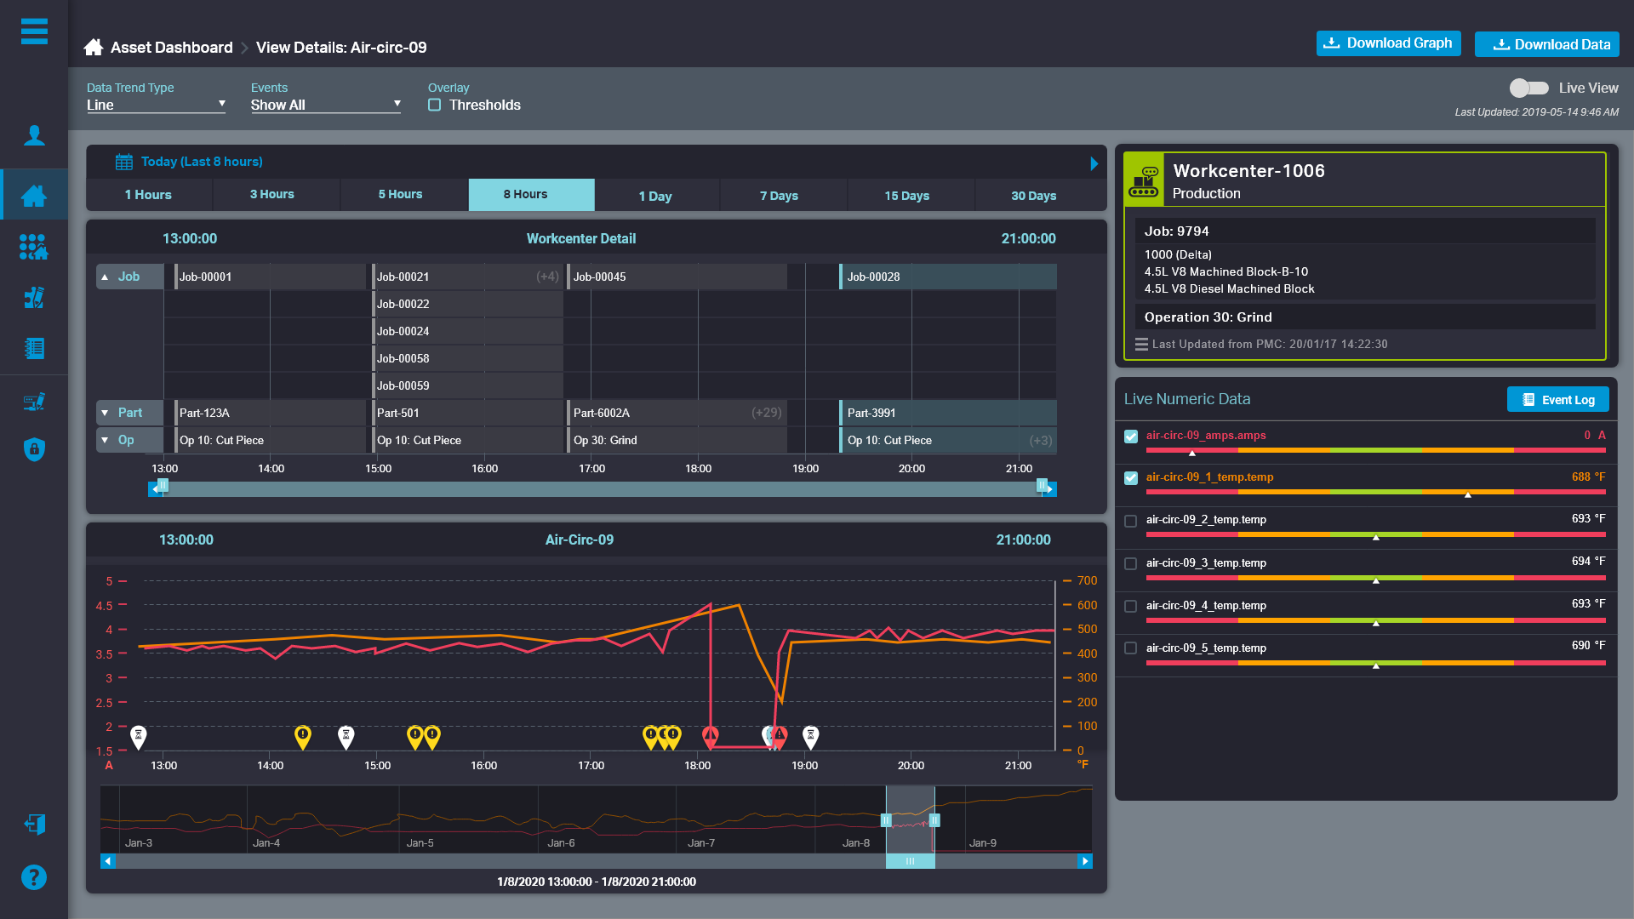Screen dimensions: 1634x919
Task: Open the asset groups sidebar icon
Action: click(x=34, y=247)
